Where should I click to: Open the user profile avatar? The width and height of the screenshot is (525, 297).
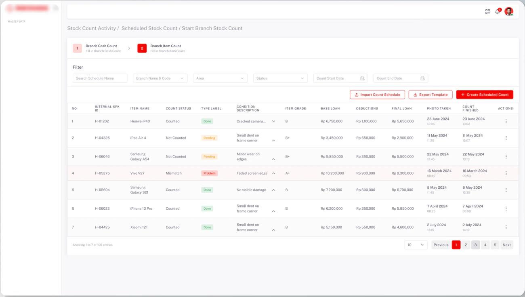(509, 11)
